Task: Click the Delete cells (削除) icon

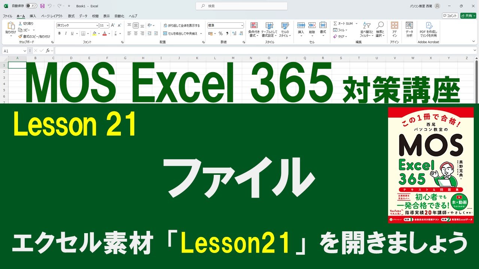Action: 312,25
